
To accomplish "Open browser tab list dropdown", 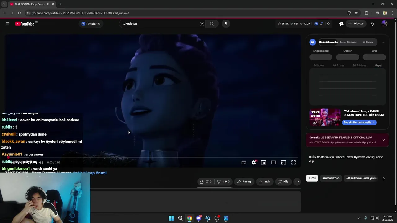I will (x=4, y=4).
